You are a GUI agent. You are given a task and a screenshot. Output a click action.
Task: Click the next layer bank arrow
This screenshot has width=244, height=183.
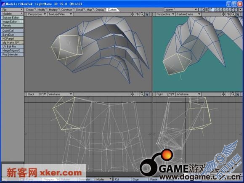[203, 10]
